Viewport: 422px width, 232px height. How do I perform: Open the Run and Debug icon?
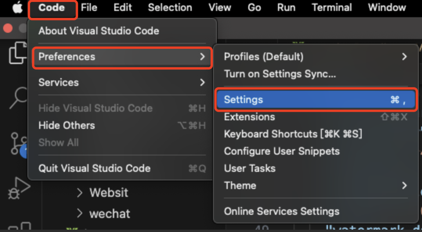[19, 189]
